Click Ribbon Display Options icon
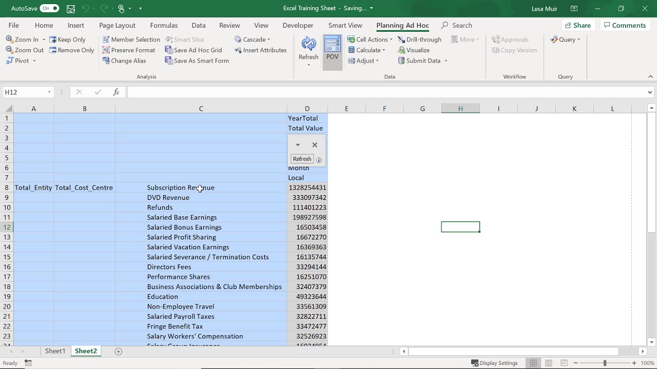Image resolution: width=657 pixels, height=369 pixels. [x=574, y=8]
